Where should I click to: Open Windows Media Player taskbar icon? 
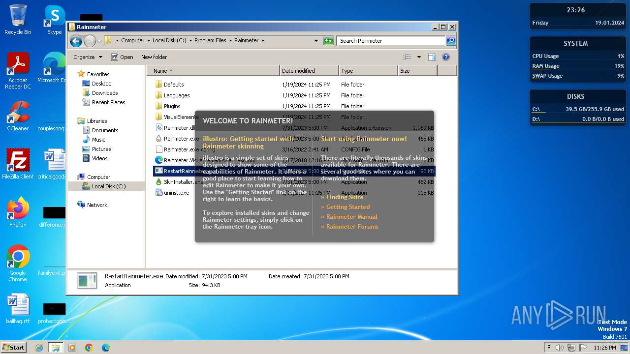point(72,348)
